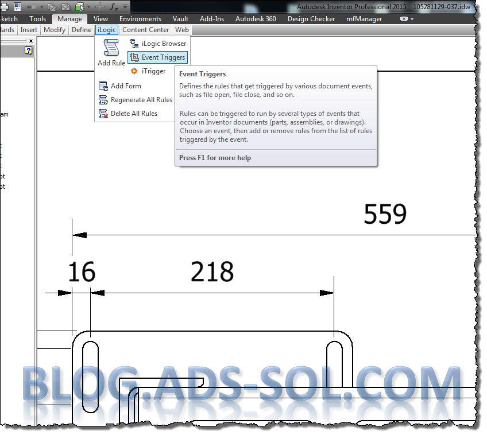
Task: Open the mfManager tab
Action: [x=364, y=19]
